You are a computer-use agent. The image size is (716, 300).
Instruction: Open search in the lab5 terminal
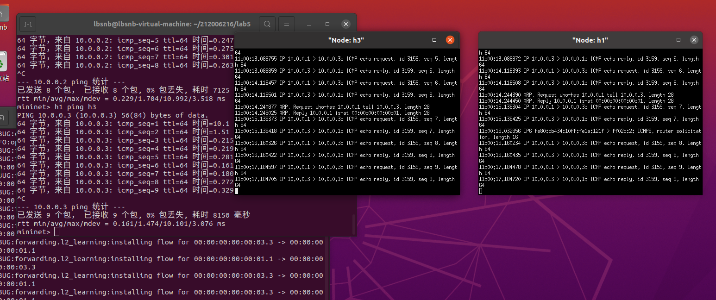point(267,24)
